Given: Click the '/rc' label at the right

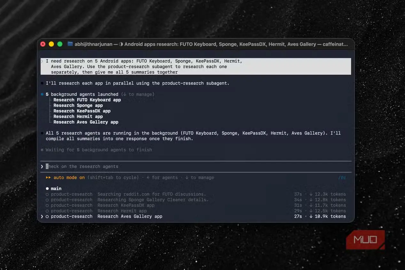Looking at the screenshot, I should click(342, 178).
